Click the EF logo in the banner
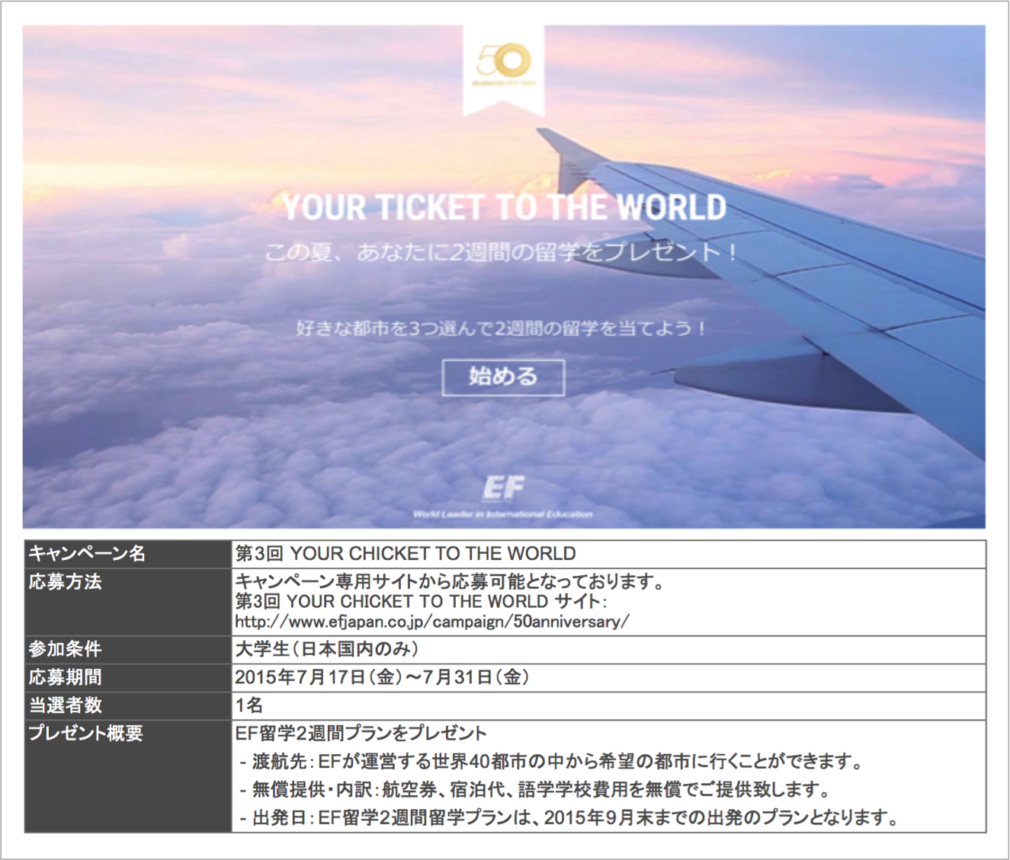 [503, 488]
